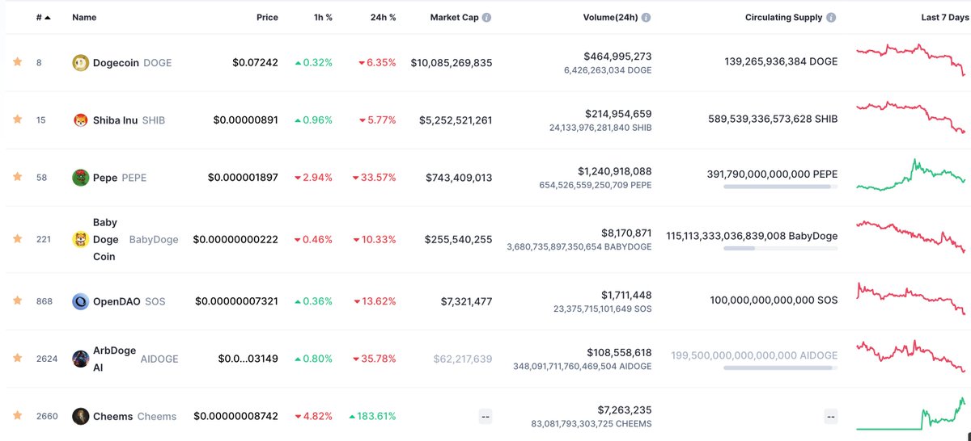Sort the table by Name column
The image size is (971, 441).
84,17
